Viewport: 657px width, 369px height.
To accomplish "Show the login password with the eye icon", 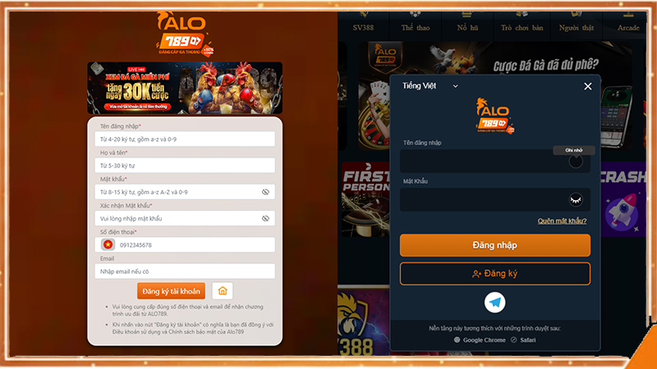I will point(576,199).
